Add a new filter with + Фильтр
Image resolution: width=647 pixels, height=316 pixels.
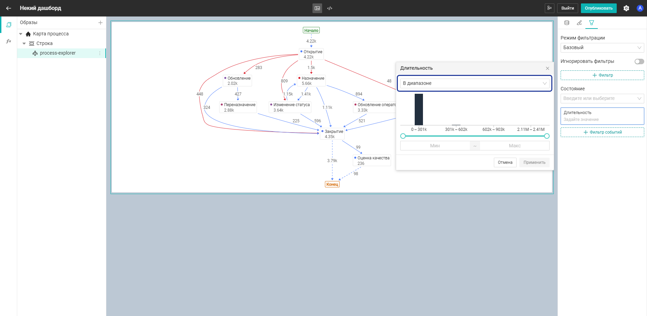[602, 75]
